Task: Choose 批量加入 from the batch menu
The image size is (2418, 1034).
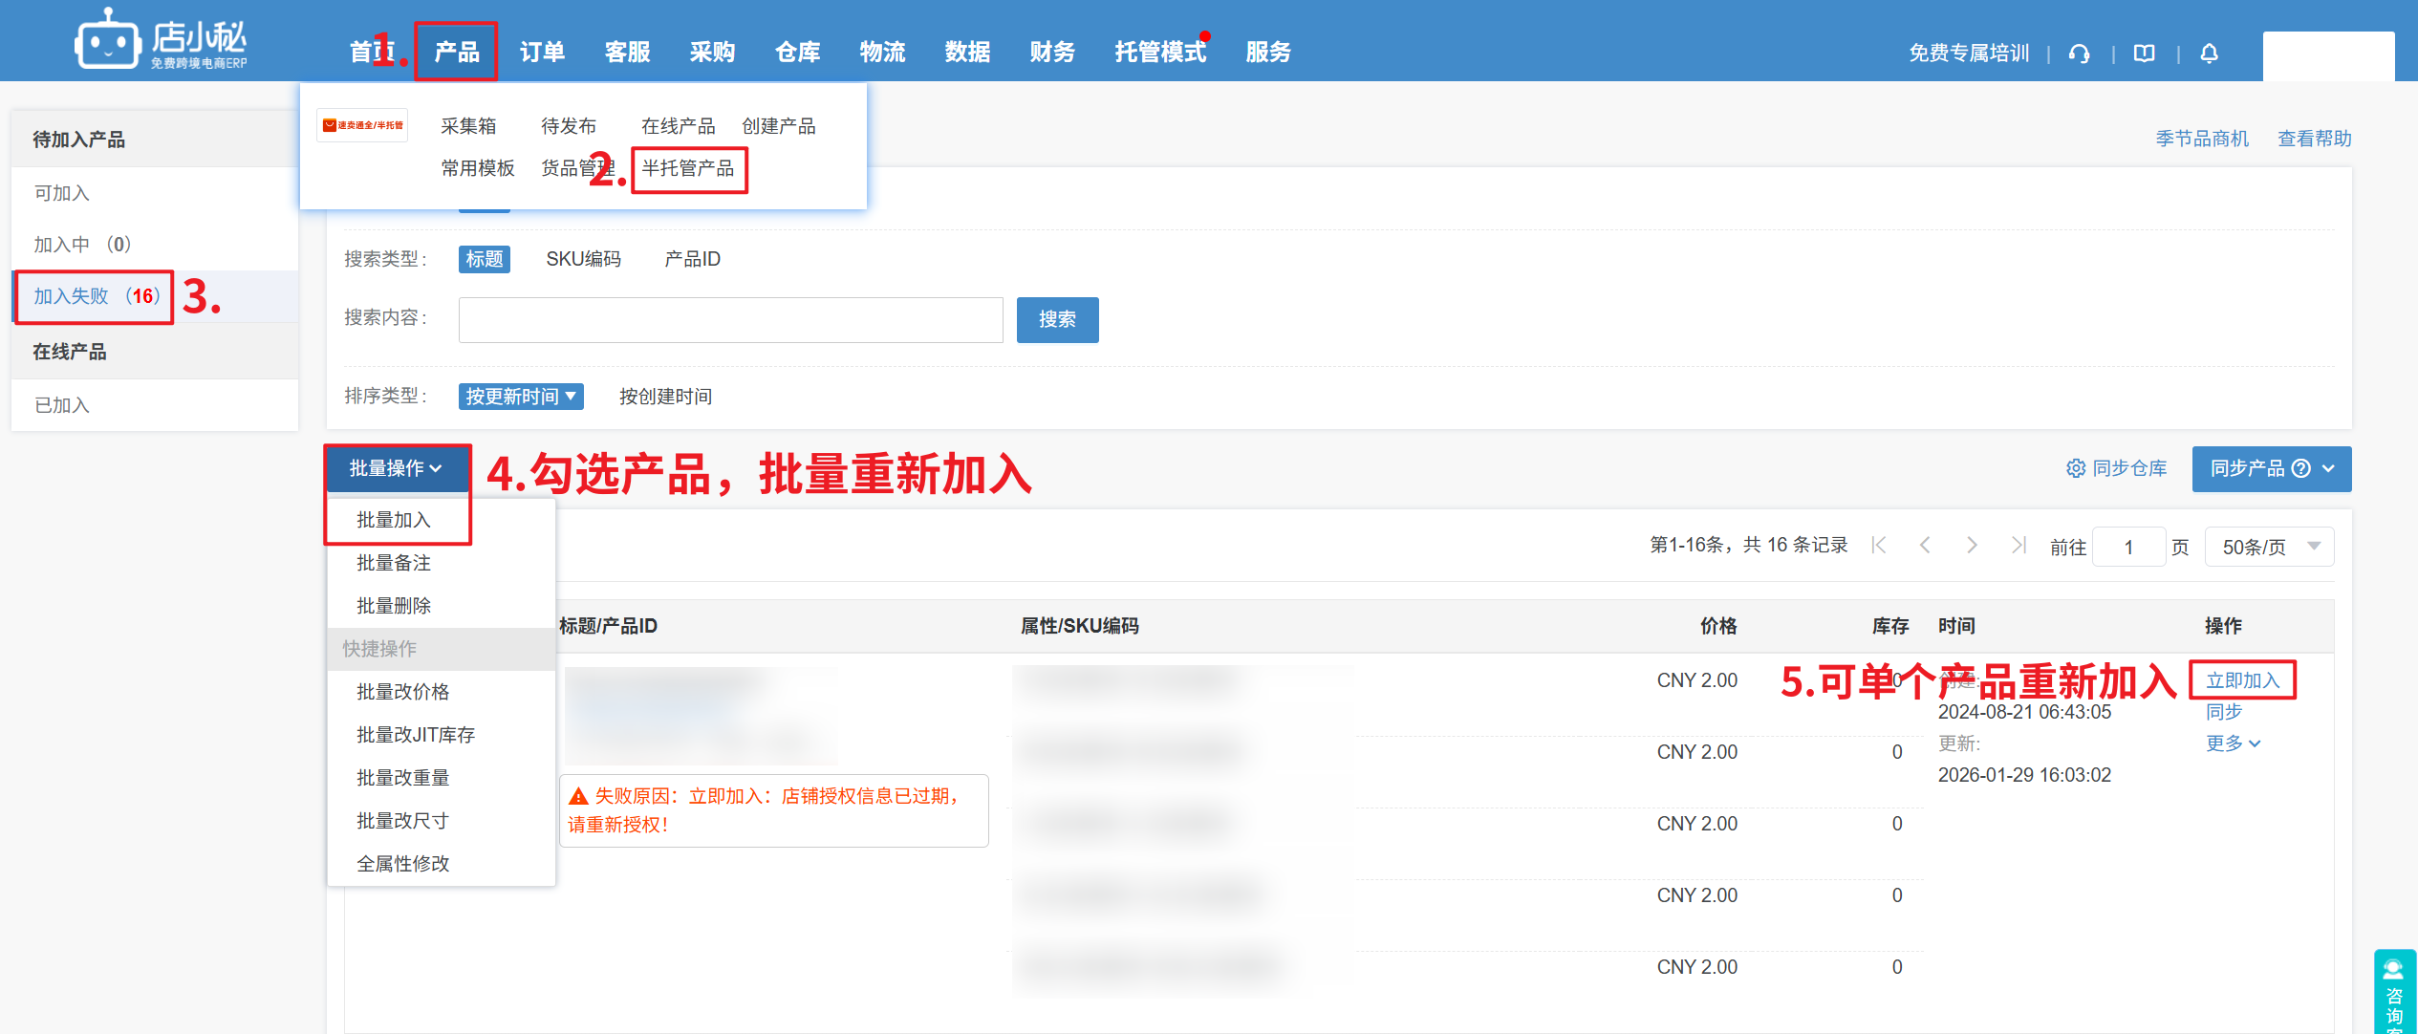Action: click(394, 520)
